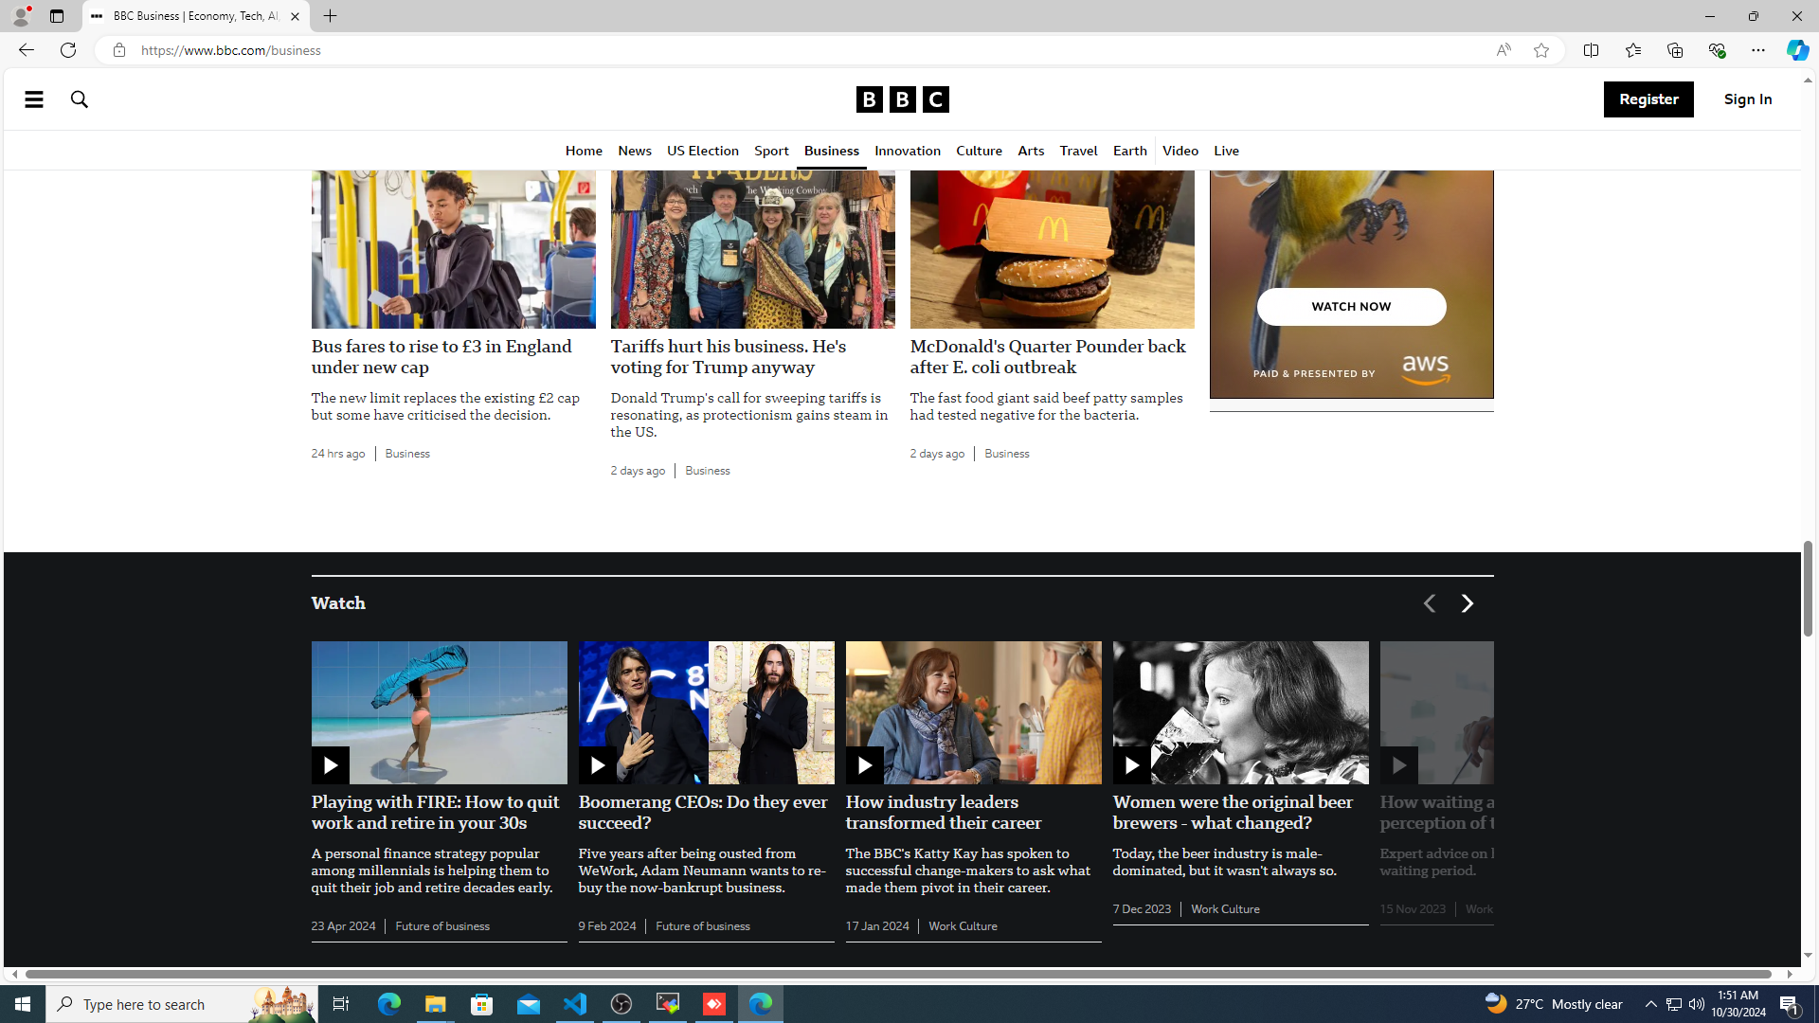The width and height of the screenshot is (1819, 1023).
Task: Open the News section
Action: (x=635, y=152)
